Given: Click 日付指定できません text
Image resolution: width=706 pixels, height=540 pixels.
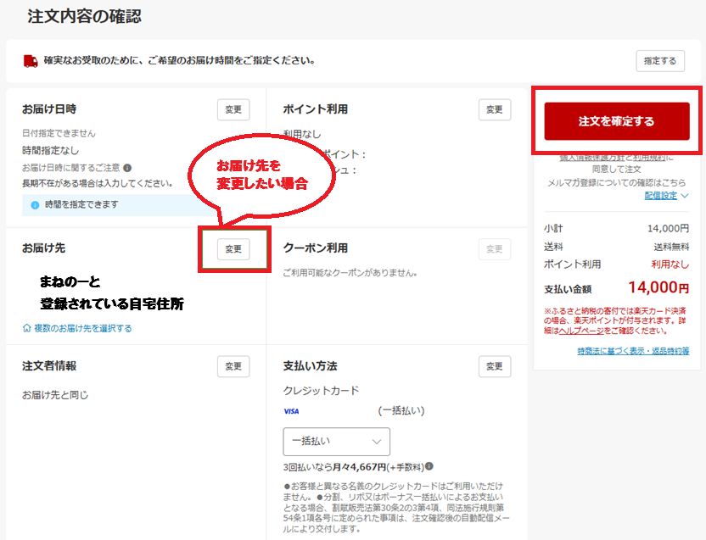Looking at the screenshot, I should tap(59, 133).
